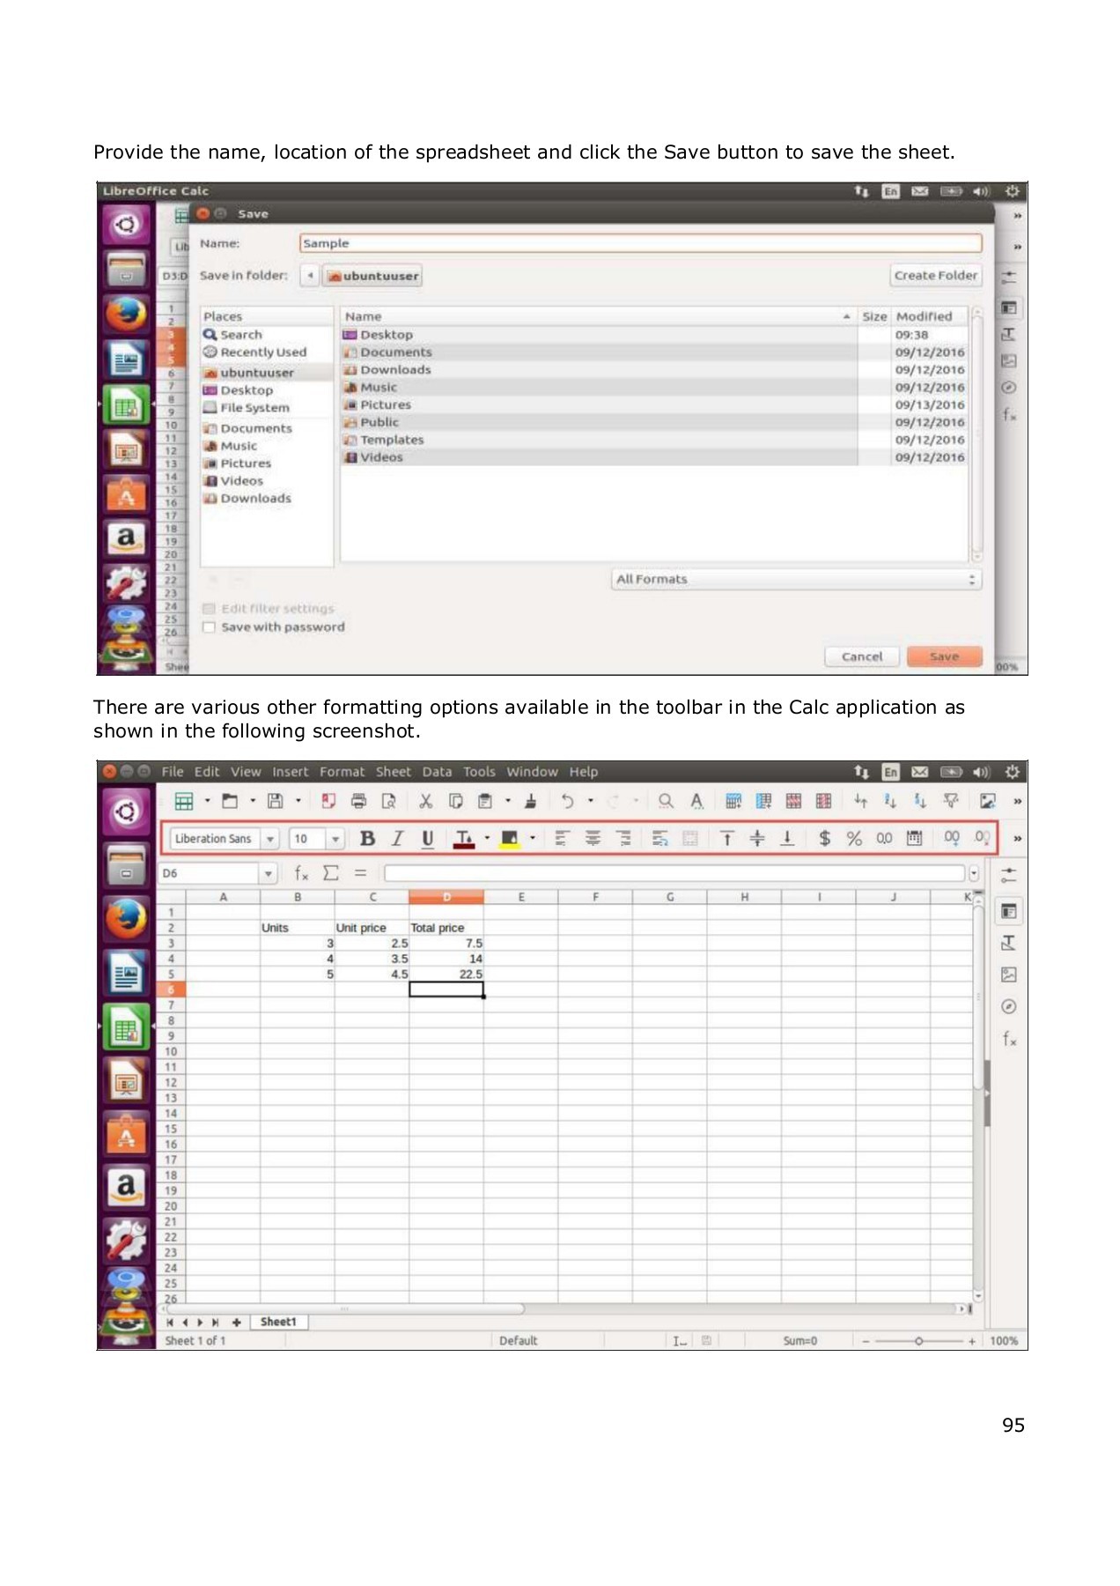Click the currency format dollar icon
The height and width of the screenshot is (1586, 1120).
824,839
